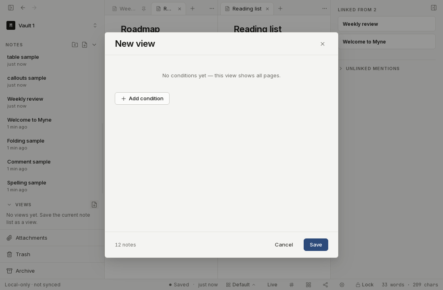Click the Attachments paperclip icon

pos(9,238)
